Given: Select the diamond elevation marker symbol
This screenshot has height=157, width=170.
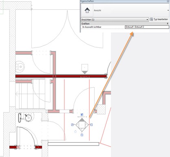Looking at the screenshot, I should 82,125.
